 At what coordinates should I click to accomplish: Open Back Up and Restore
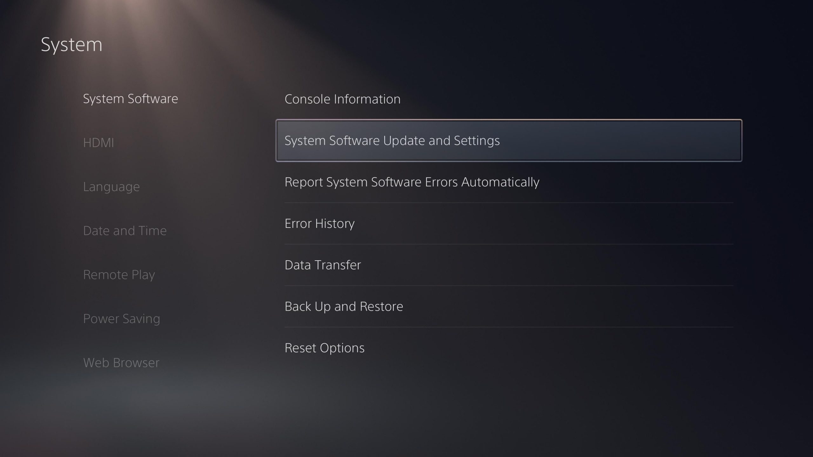point(344,307)
